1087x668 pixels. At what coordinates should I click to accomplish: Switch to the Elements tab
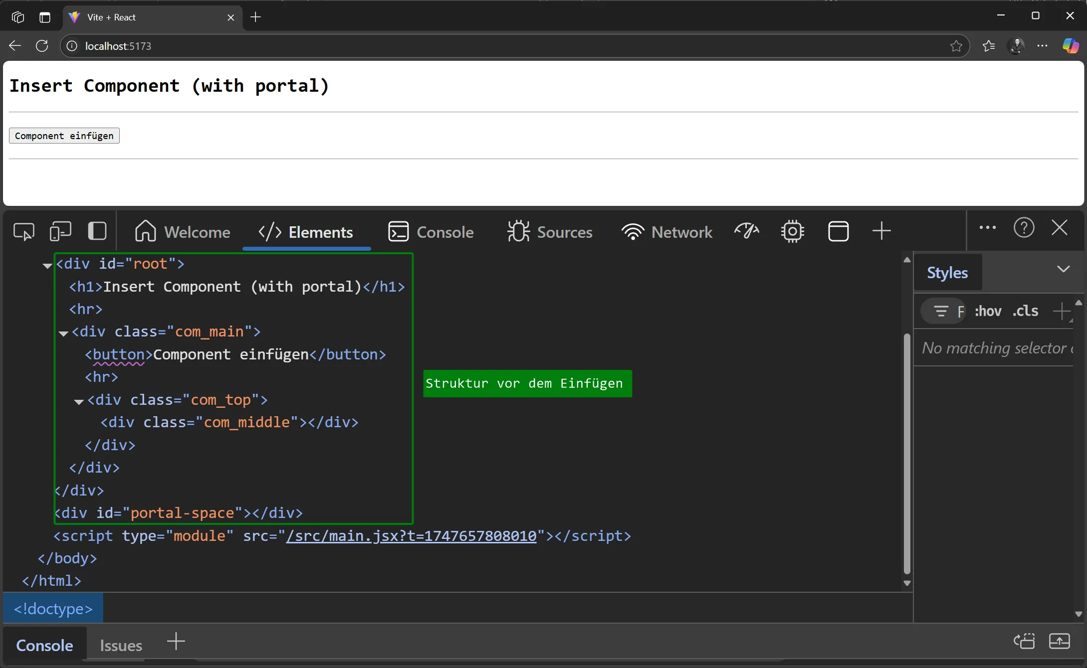[x=306, y=232]
